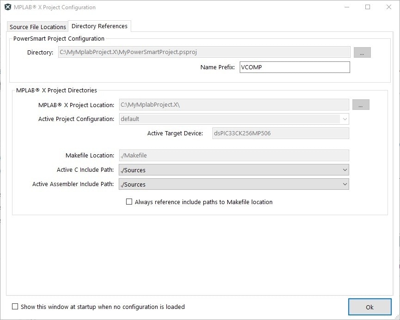Click the Active Target Device field
The height and width of the screenshot is (320, 400).
tap(280, 133)
